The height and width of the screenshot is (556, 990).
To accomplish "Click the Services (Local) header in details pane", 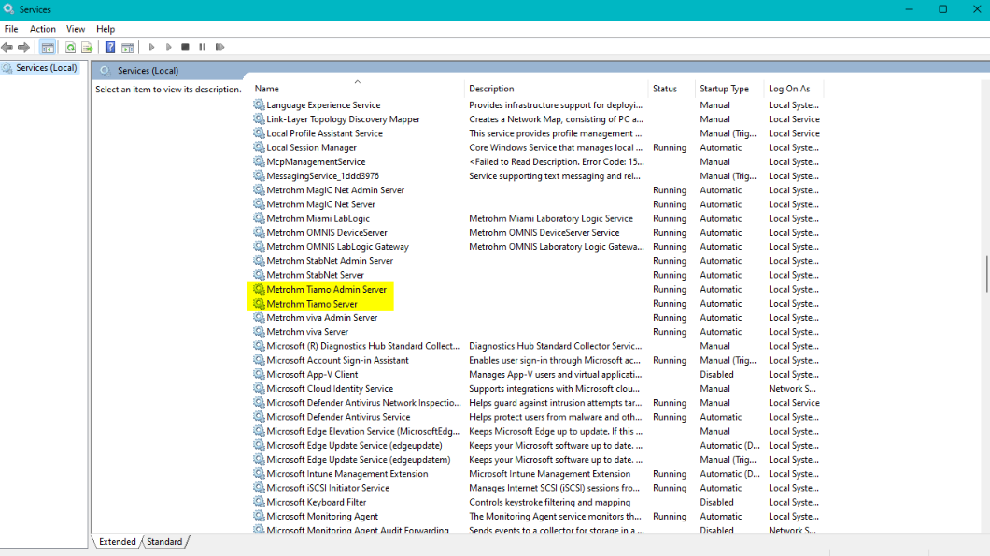I will point(148,71).
